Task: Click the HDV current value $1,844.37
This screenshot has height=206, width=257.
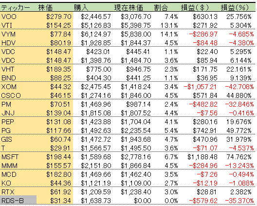Action: tap(136, 43)
